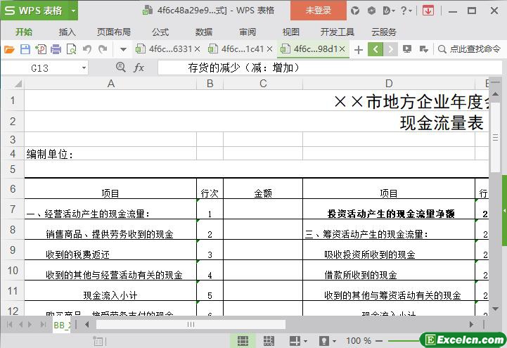Click the 点此查找命令 search command box
Viewport: 507px width, 348px height.
[x=470, y=49]
